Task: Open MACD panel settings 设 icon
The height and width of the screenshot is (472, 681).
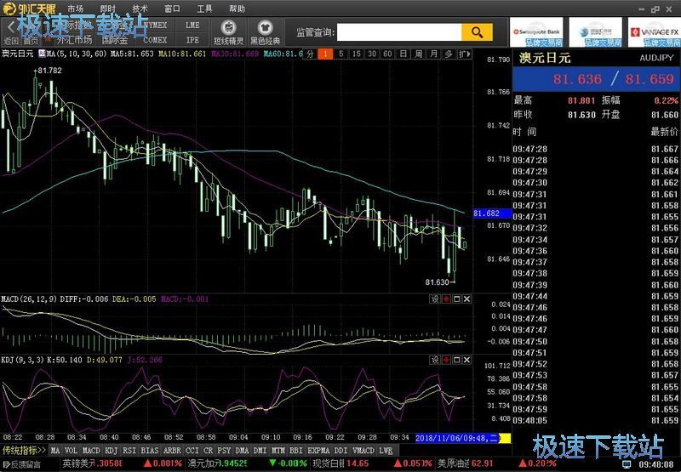Action: pyautogui.click(x=435, y=299)
